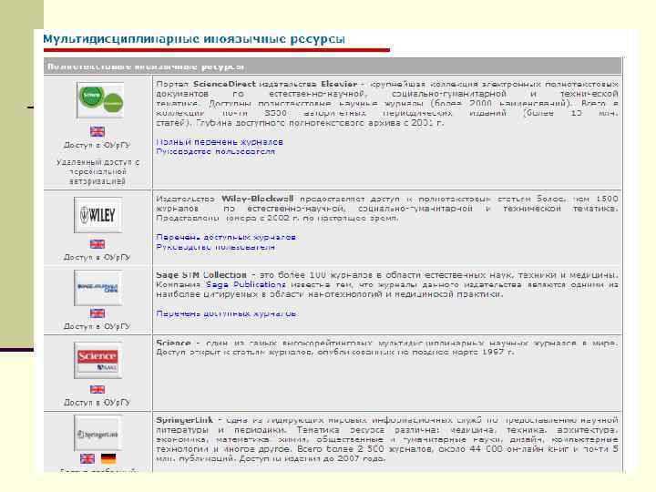Screen dimensions: 656x492
Task: Click the Science magazine red logo
Action: point(97,361)
